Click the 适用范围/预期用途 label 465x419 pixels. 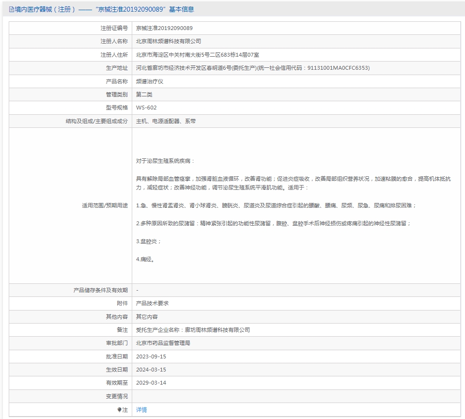tap(105, 205)
